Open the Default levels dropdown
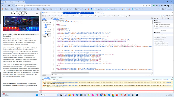This screenshot has width=174, height=97. coord(157,80)
